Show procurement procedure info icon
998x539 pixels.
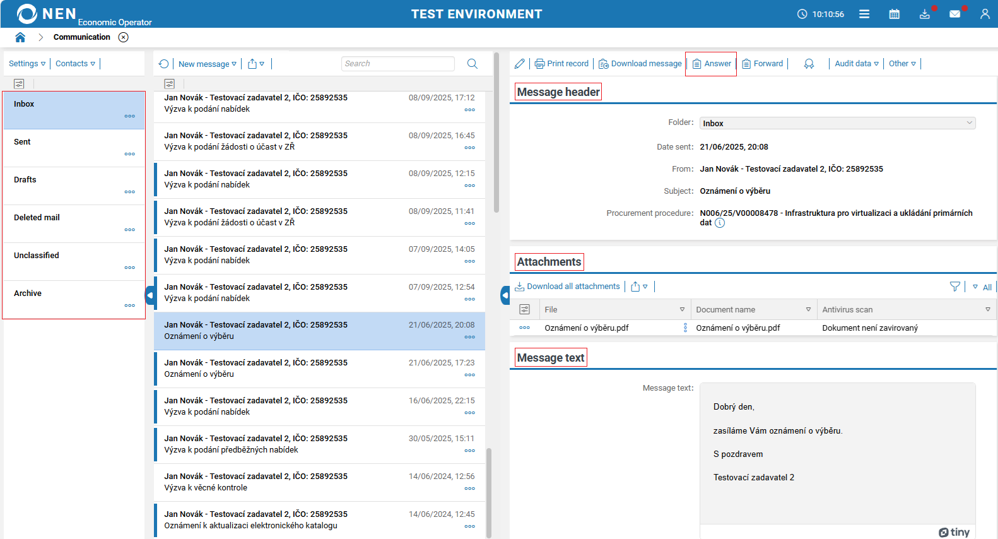click(720, 223)
